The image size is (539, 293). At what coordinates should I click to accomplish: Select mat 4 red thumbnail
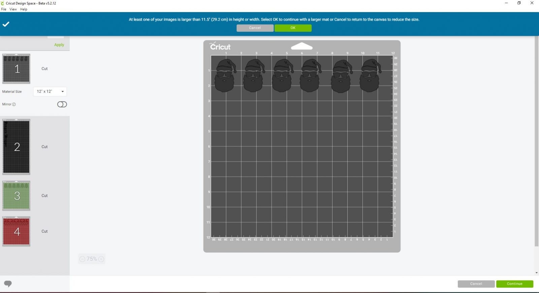click(x=16, y=231)
